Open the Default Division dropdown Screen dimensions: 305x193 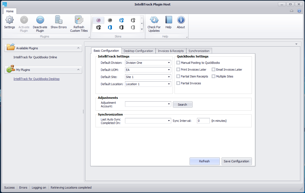pos(169,63)
